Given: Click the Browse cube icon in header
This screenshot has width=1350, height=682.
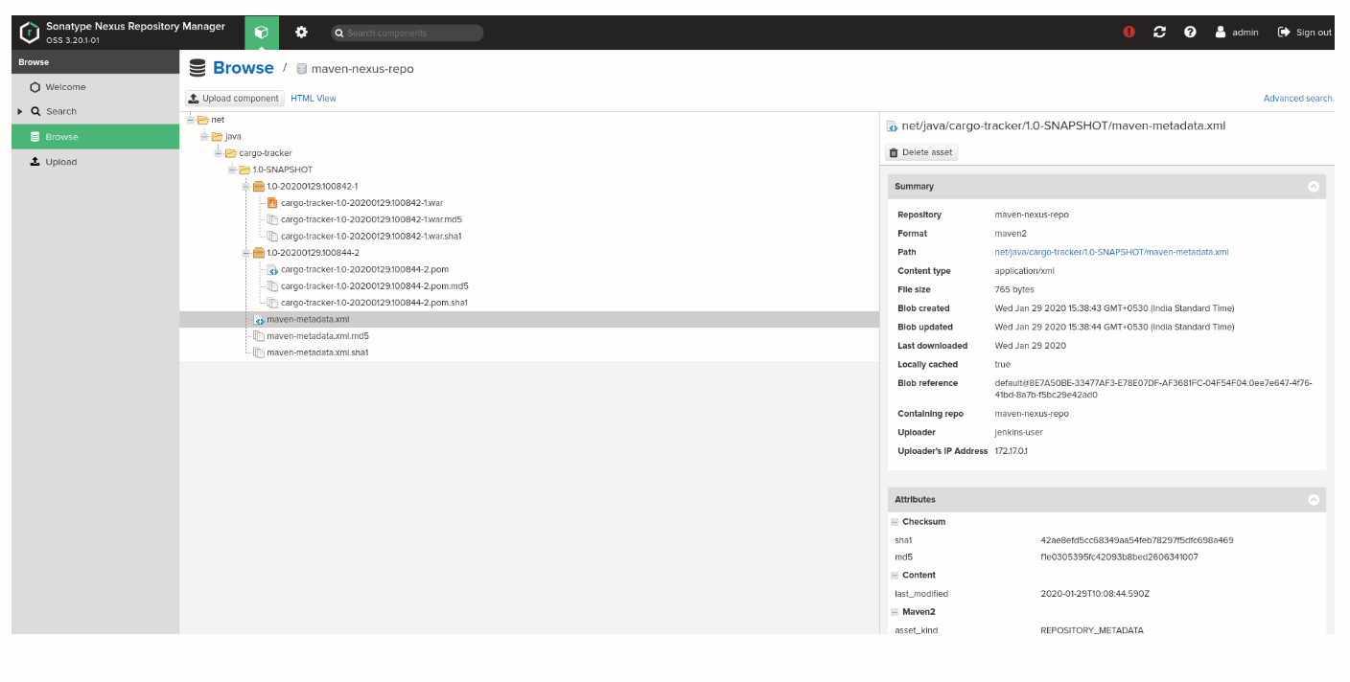Looking at the screenshot, I should 261,33.
